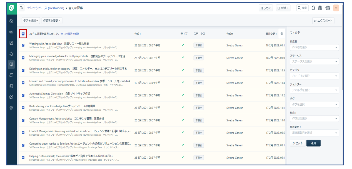Open the 作成者を変更 dropdown
Image resolution: width=352 pixels, height=169 pixels.
[x=52, y=21]
